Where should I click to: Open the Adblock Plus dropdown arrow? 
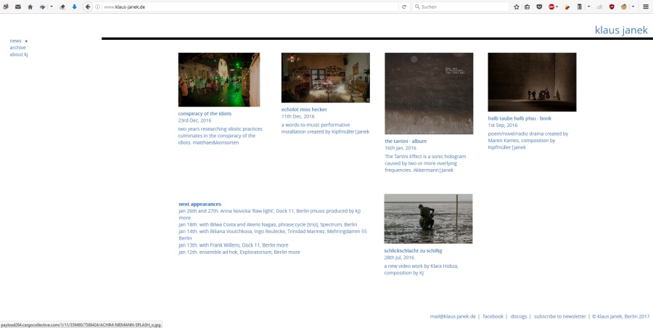click(557, 7)
